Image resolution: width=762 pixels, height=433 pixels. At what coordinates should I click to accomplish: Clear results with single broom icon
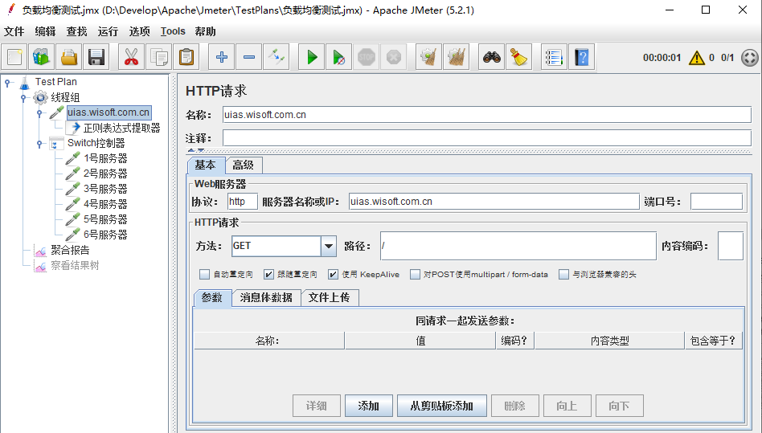click(x=428, y=57)
